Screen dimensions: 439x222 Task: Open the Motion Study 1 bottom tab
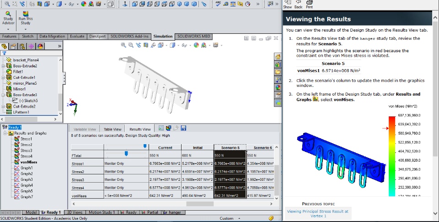[102, 212]
